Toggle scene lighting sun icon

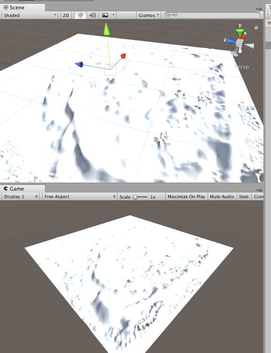point(80,15)
